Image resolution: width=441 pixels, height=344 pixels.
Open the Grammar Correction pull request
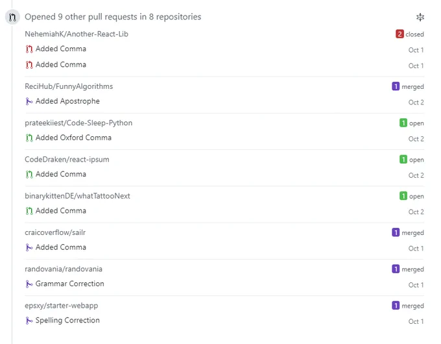(70, 284)
